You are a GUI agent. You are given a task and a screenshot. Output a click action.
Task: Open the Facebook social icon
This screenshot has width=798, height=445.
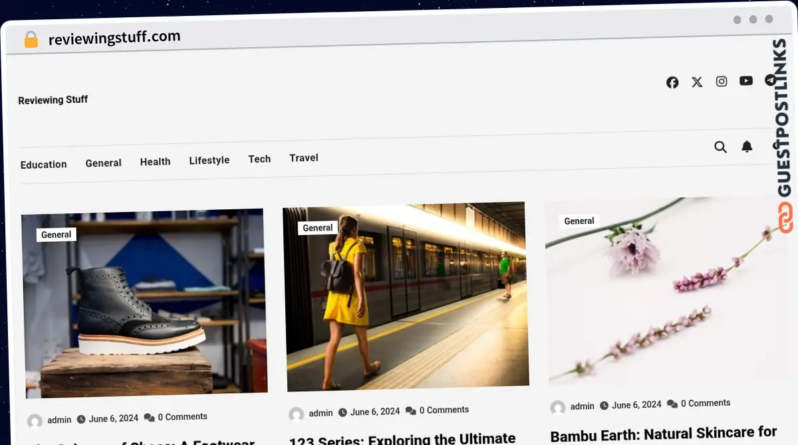tap(672, 82)
